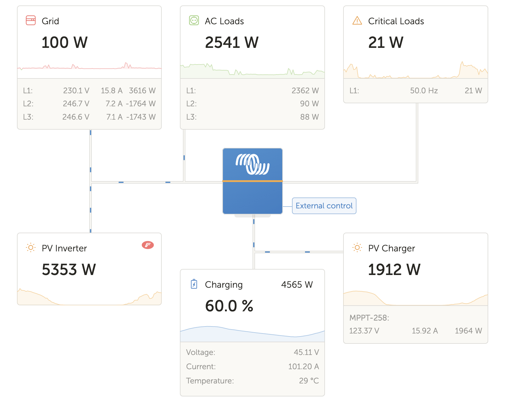Click the battery Voltage 45.11 V row
The image size is (507, 401).
tap(252, 352)
